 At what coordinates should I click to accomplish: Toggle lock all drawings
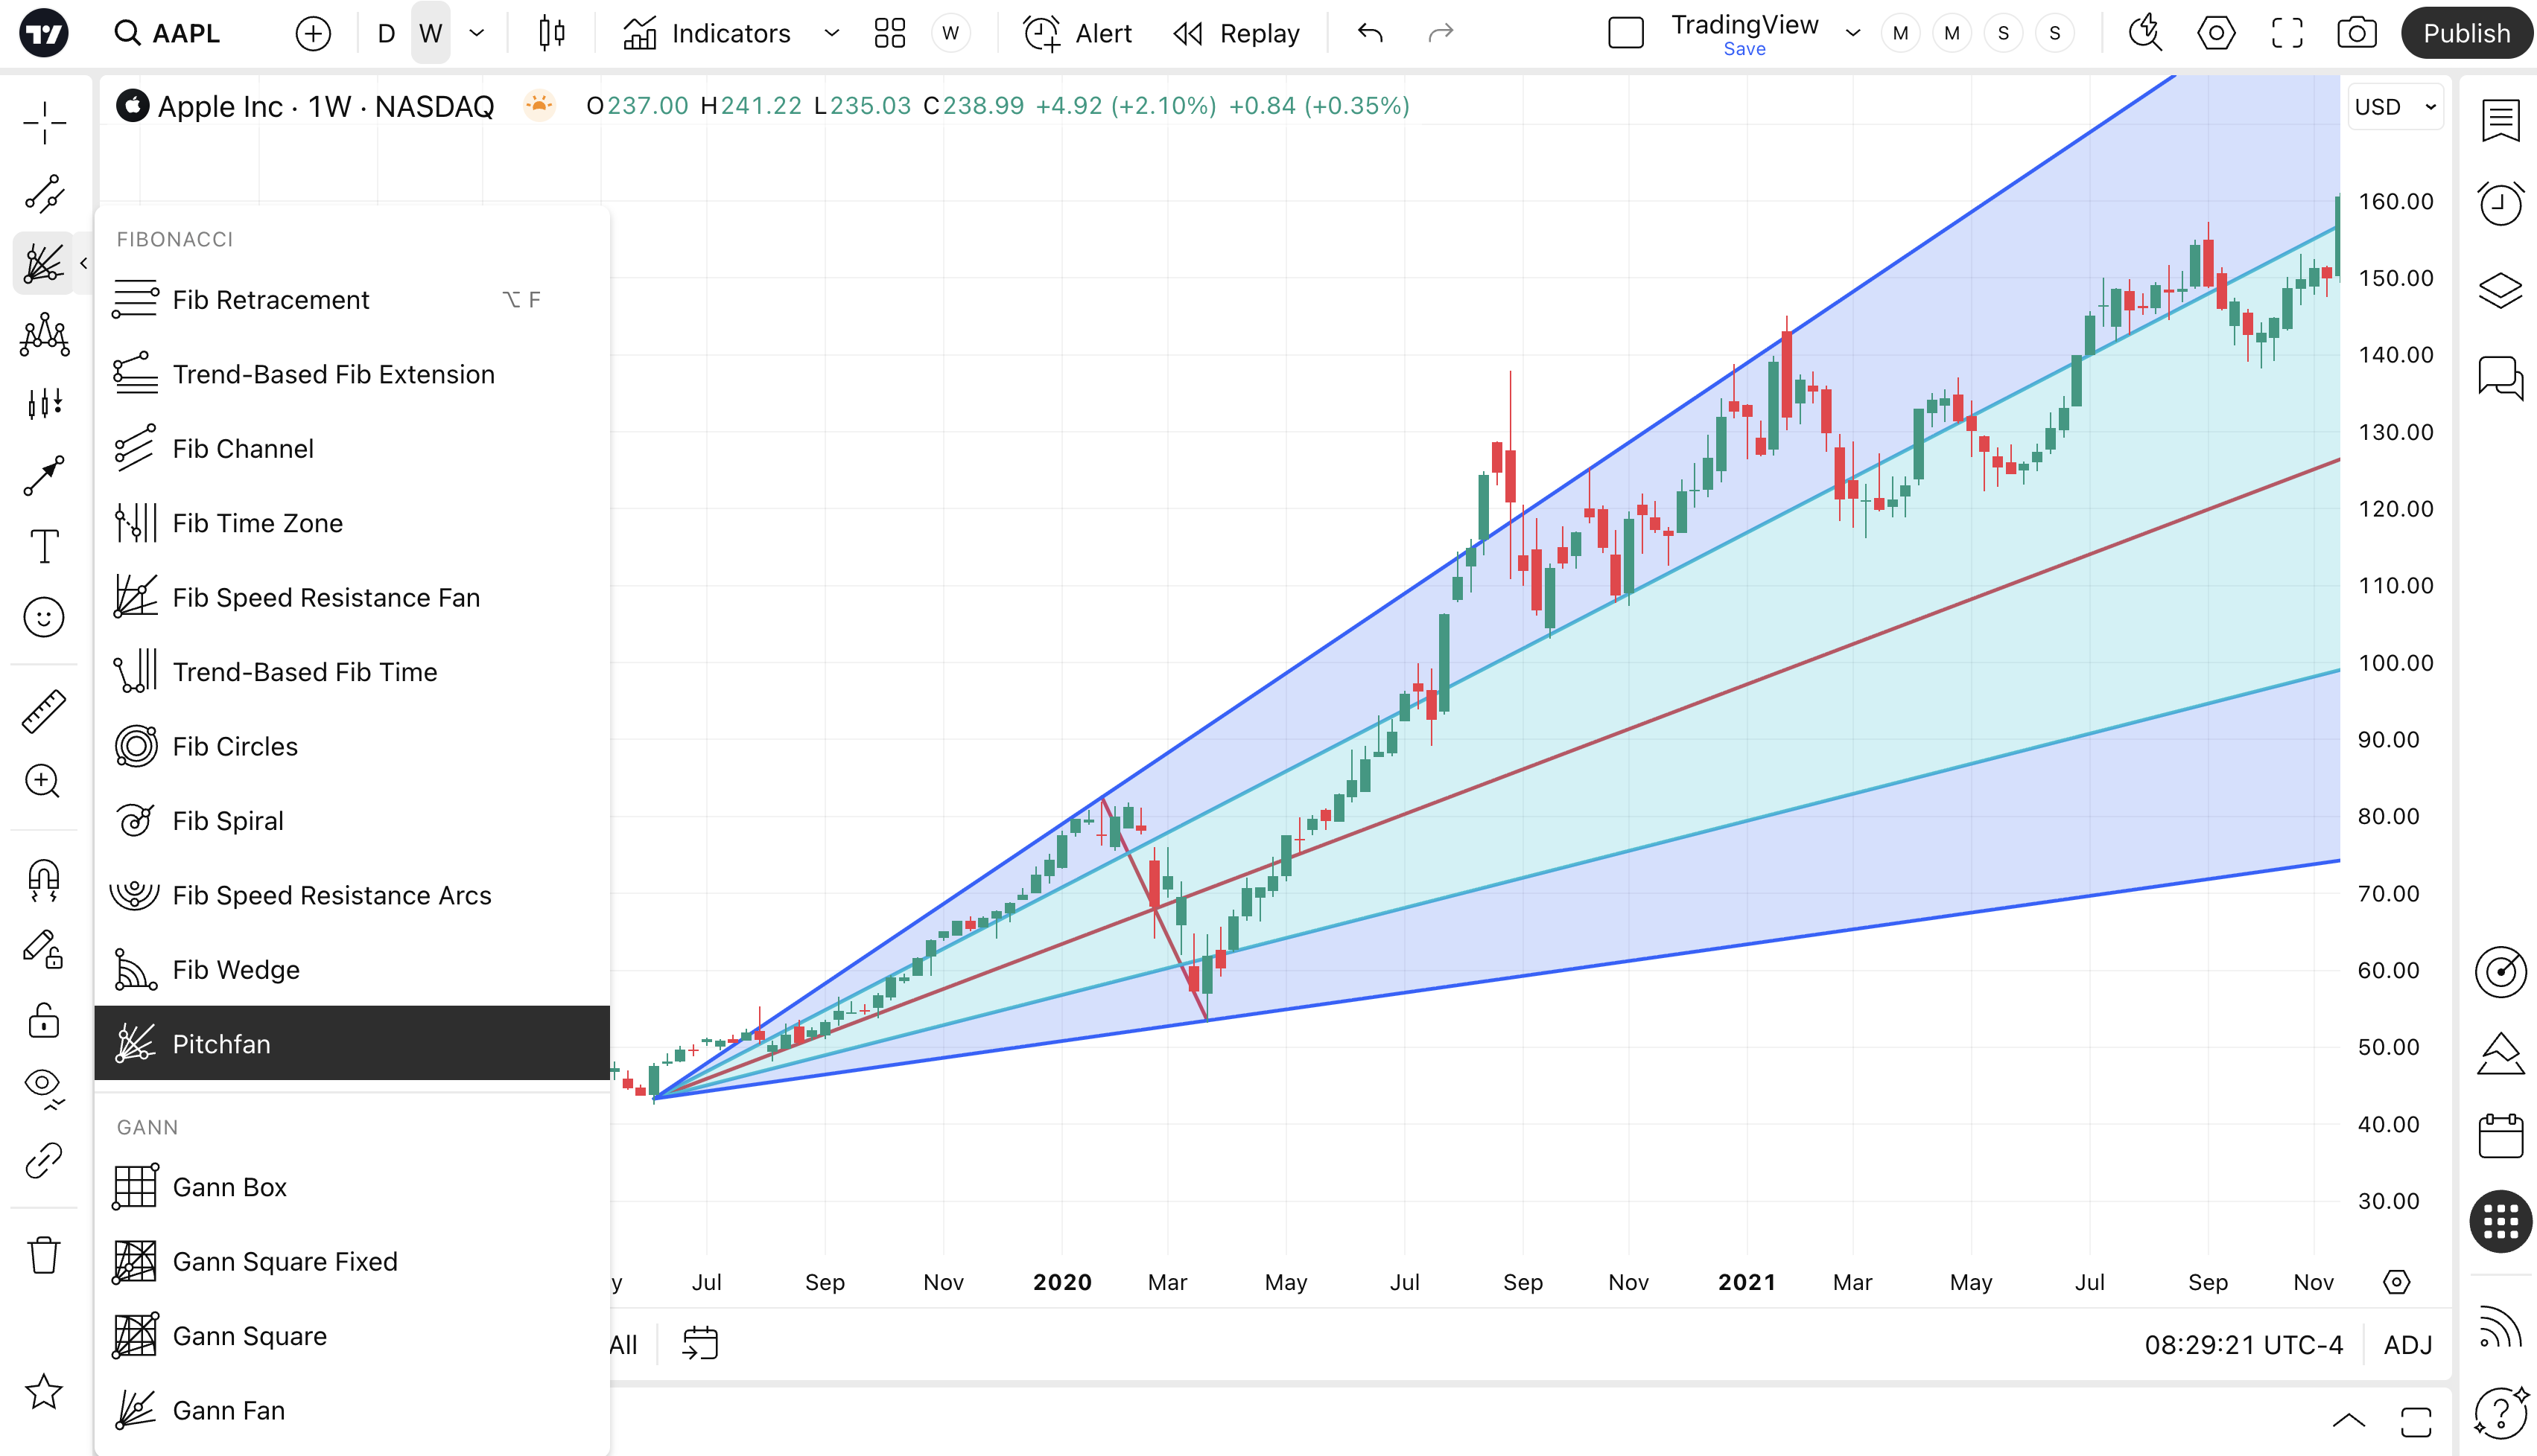point(44,1021)
